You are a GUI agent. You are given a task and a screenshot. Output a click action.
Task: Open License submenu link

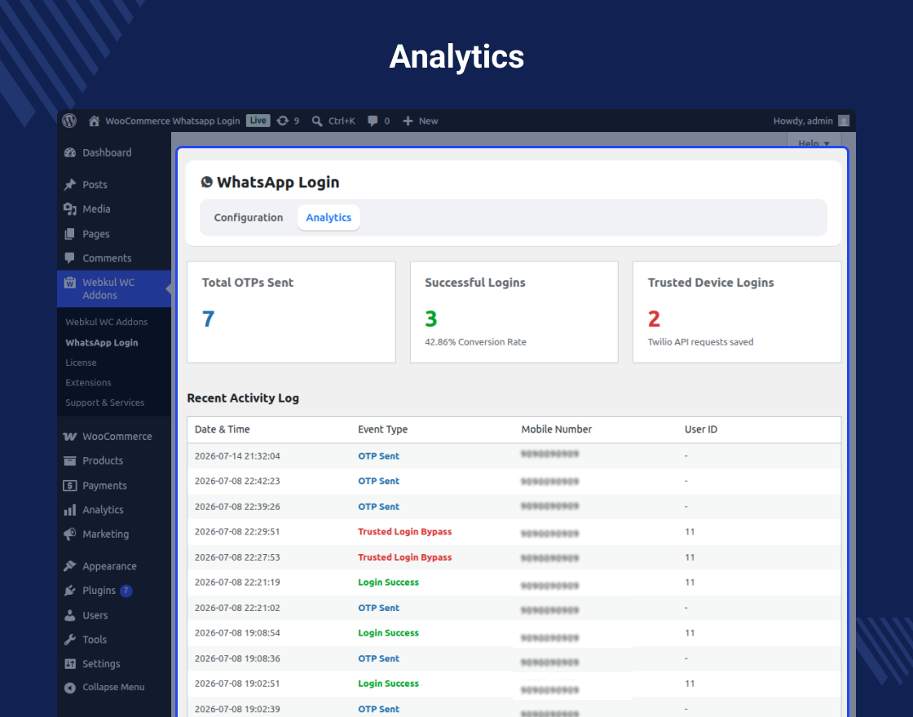click(x=81, y=363)
